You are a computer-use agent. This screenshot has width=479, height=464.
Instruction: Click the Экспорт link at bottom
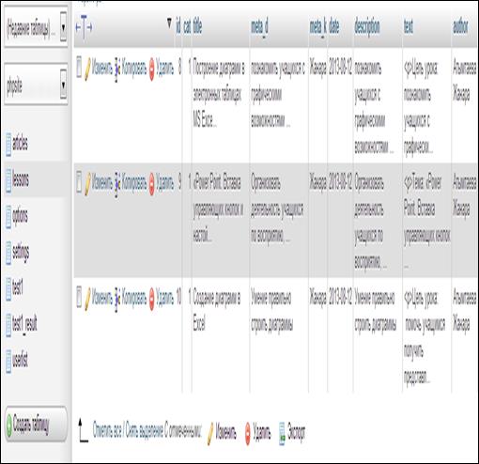coord(296,432)
